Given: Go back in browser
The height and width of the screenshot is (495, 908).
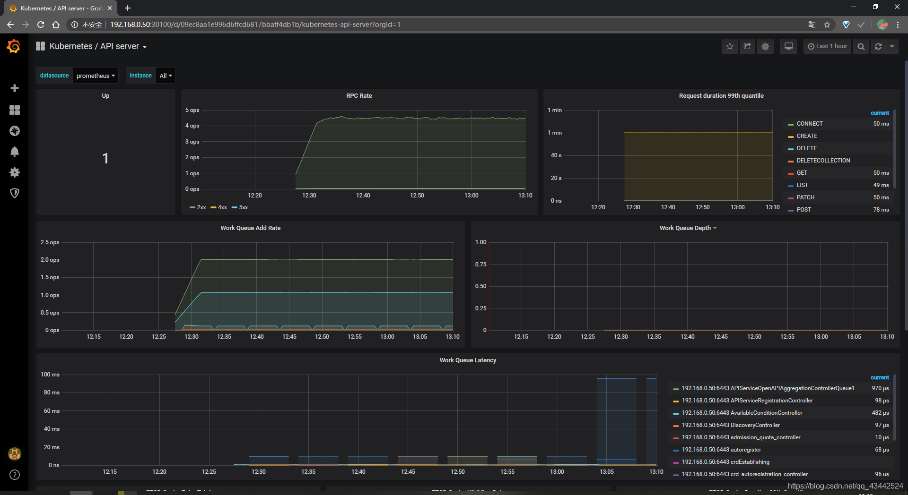Looking at the screenshot, I should click(10, 25).
